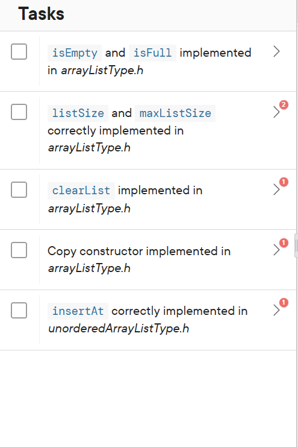
Task: Click the maxListSize code label
Action: coord(175,113)
